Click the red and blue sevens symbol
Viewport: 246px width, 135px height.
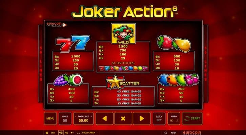[73, 43]
